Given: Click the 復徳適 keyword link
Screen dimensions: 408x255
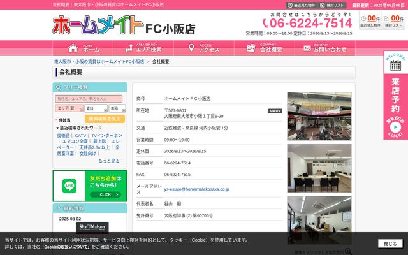Looking at the screenshot, I should point(64,136).
